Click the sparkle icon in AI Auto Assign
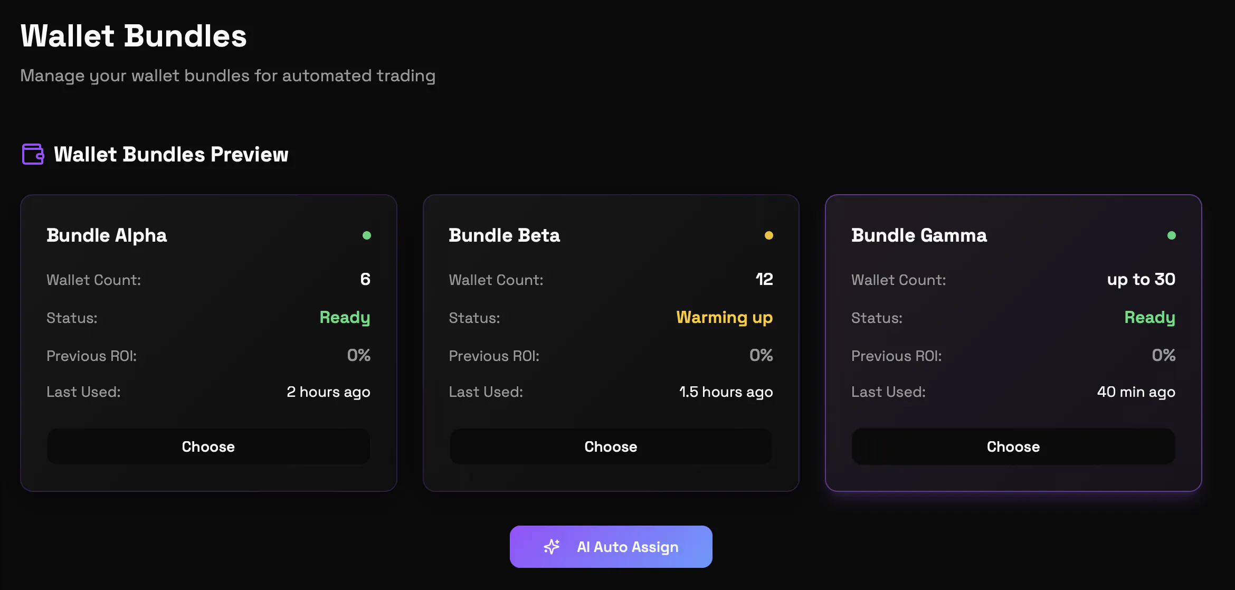The height and width of the screenshot is (590, 1235). (x=552, y=547)
